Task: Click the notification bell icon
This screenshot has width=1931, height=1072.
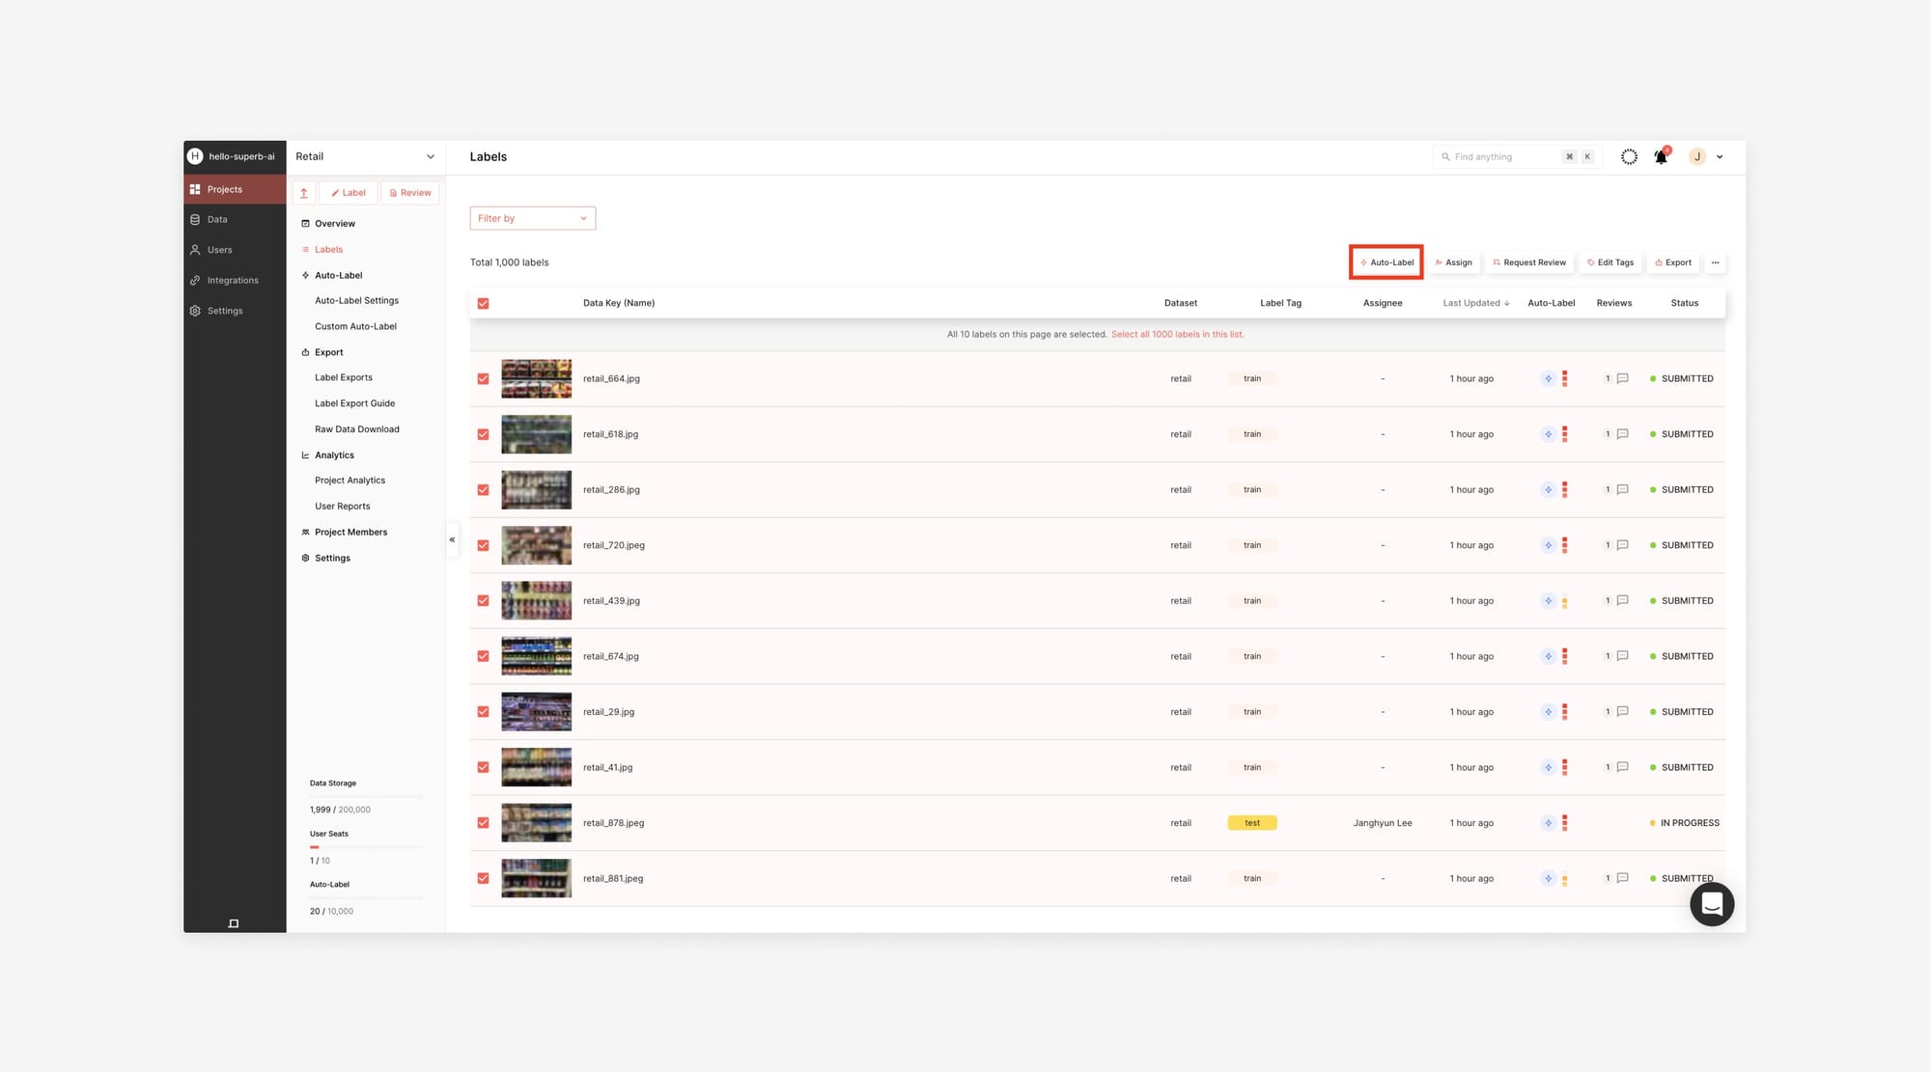Action: (1661, 156)
